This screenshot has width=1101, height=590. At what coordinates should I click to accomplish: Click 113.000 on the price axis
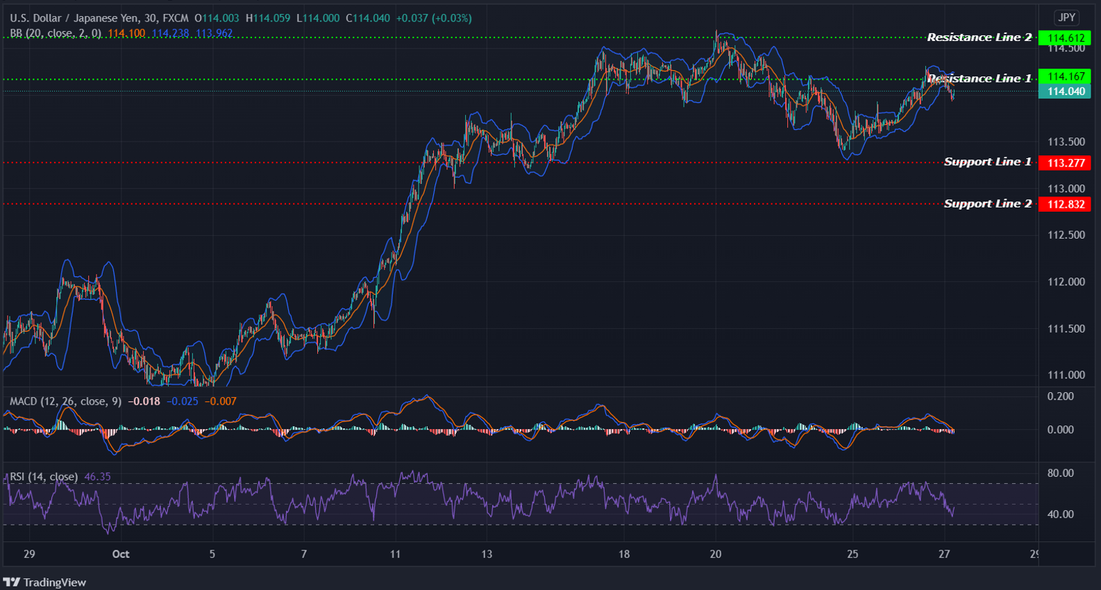tap(1066, 189)
